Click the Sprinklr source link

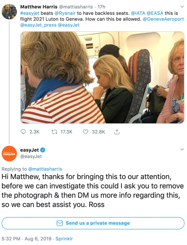[x=64, y=238]
